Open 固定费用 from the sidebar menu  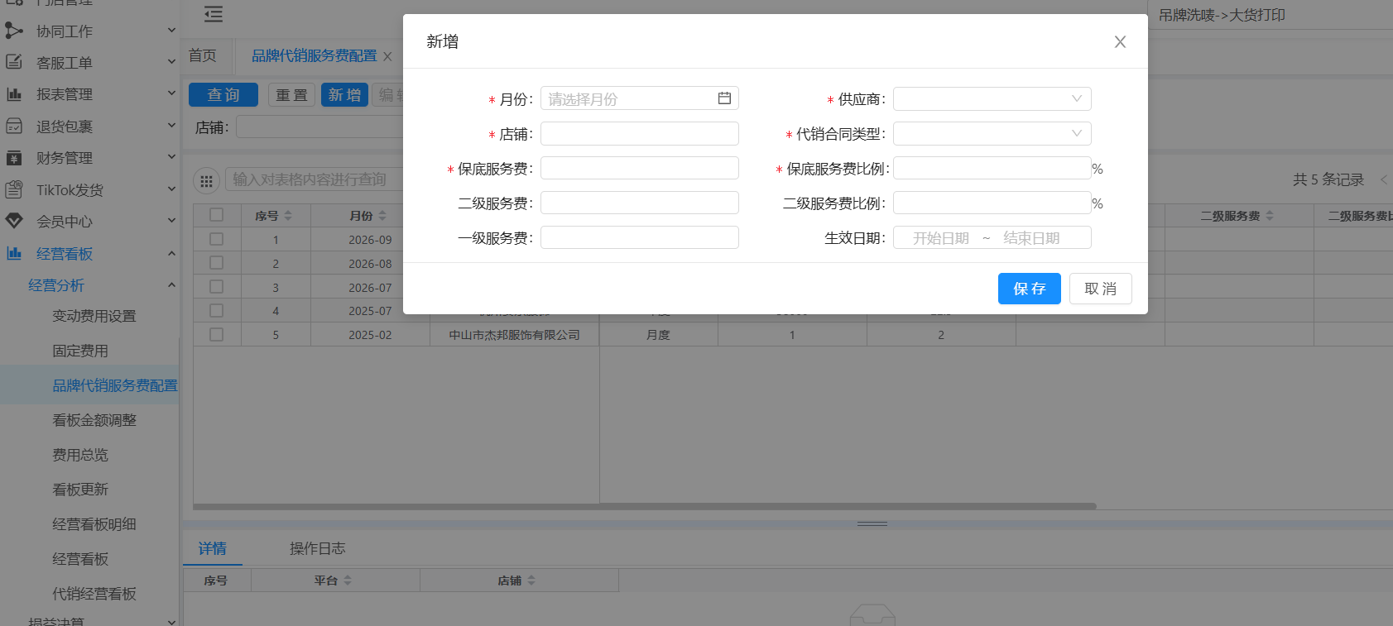coord(80,351)
